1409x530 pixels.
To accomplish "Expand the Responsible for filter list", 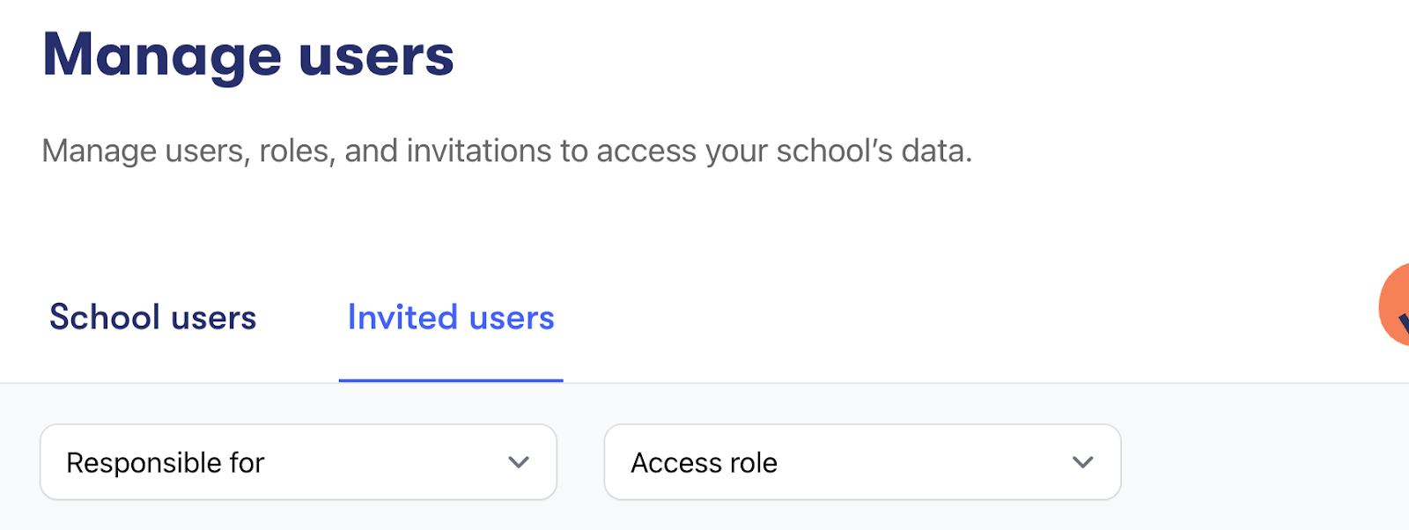I will 298,462.
